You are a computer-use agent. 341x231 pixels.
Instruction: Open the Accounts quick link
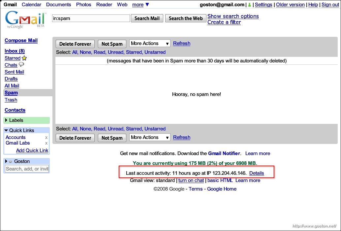tap(15, 137)
